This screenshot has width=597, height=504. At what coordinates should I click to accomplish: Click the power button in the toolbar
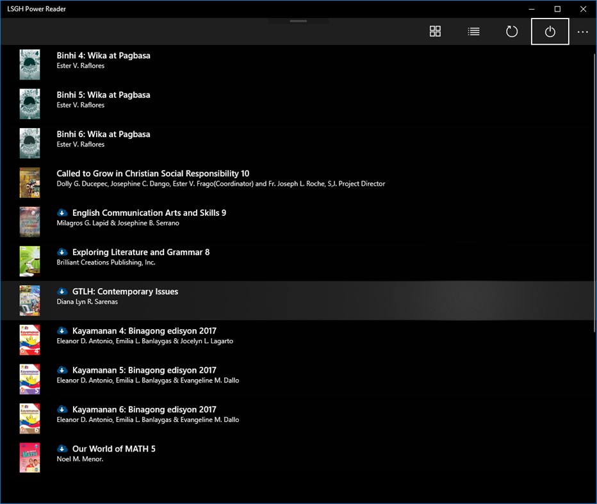550,31
